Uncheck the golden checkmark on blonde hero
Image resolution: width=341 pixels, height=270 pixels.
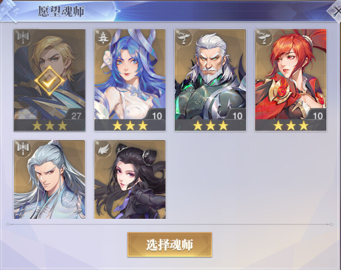tap(49, 81)
